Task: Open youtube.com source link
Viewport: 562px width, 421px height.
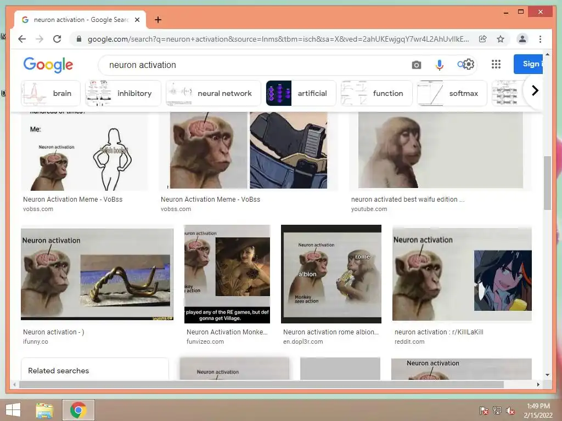Action: pyautogui.click(x=369, y=209)
